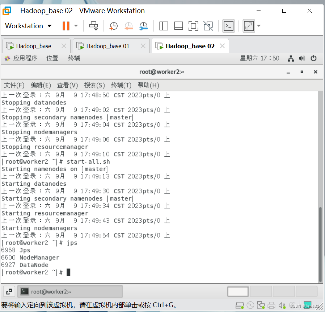This screenshot has height=312, width=325.
Task: Click the network adapter status icon
Action: click(261, 305)
